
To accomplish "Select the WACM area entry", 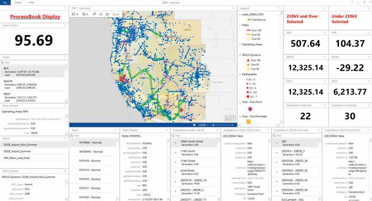I will pyautogui.click(x=32, y=84).
